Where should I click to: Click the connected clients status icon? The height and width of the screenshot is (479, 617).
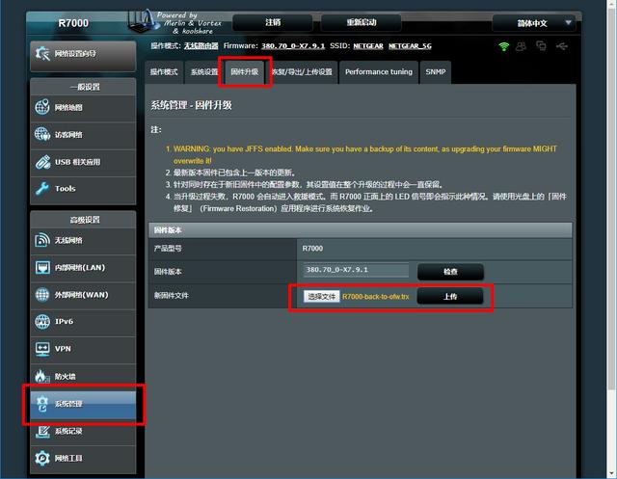pos(521,46)
